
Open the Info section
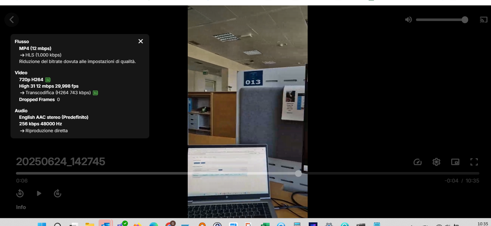[21, 207]
